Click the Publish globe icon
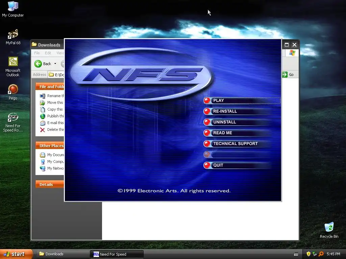346x259 pixels. coord(43,116)
